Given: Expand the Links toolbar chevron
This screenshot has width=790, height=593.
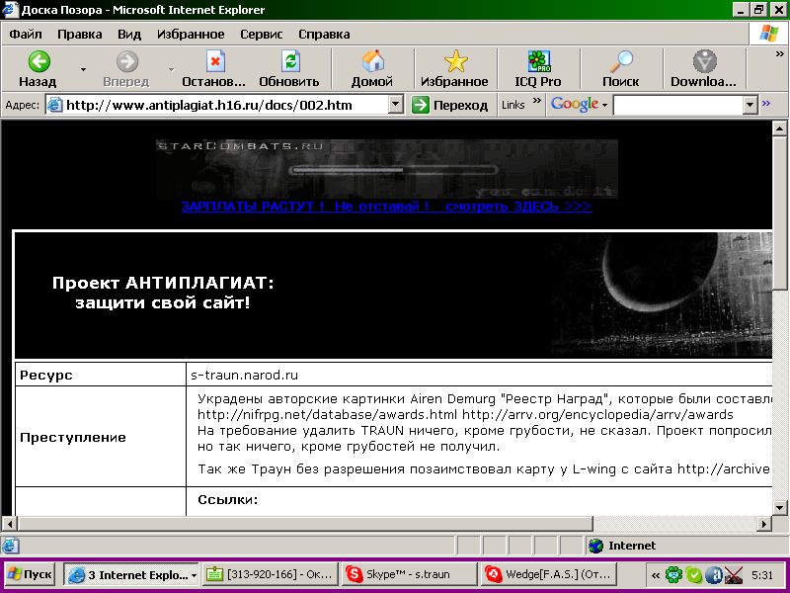Looking at the screenshot, I should coord(537,101).
